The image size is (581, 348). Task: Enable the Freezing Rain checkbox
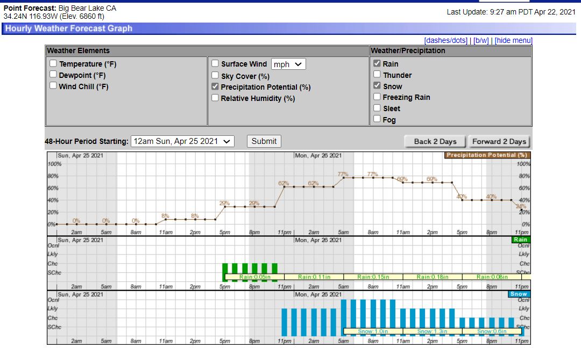pos(377,97)
